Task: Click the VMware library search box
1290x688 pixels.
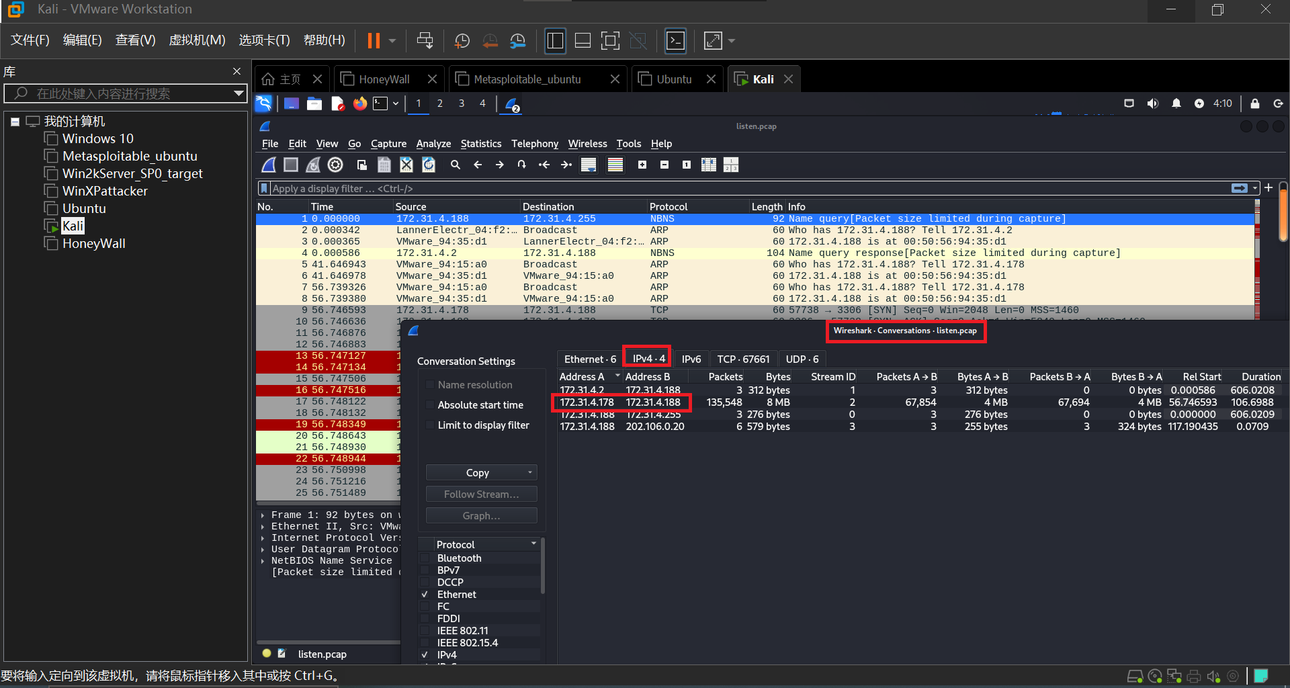Action: pyautogui.click(x=124, y=93)
